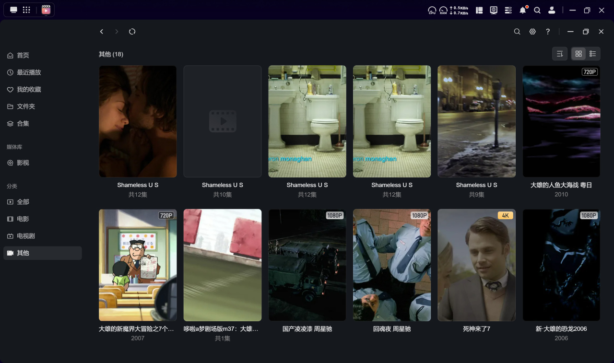
Task: Click the 死神来了7 title
Action: point(477,329)
